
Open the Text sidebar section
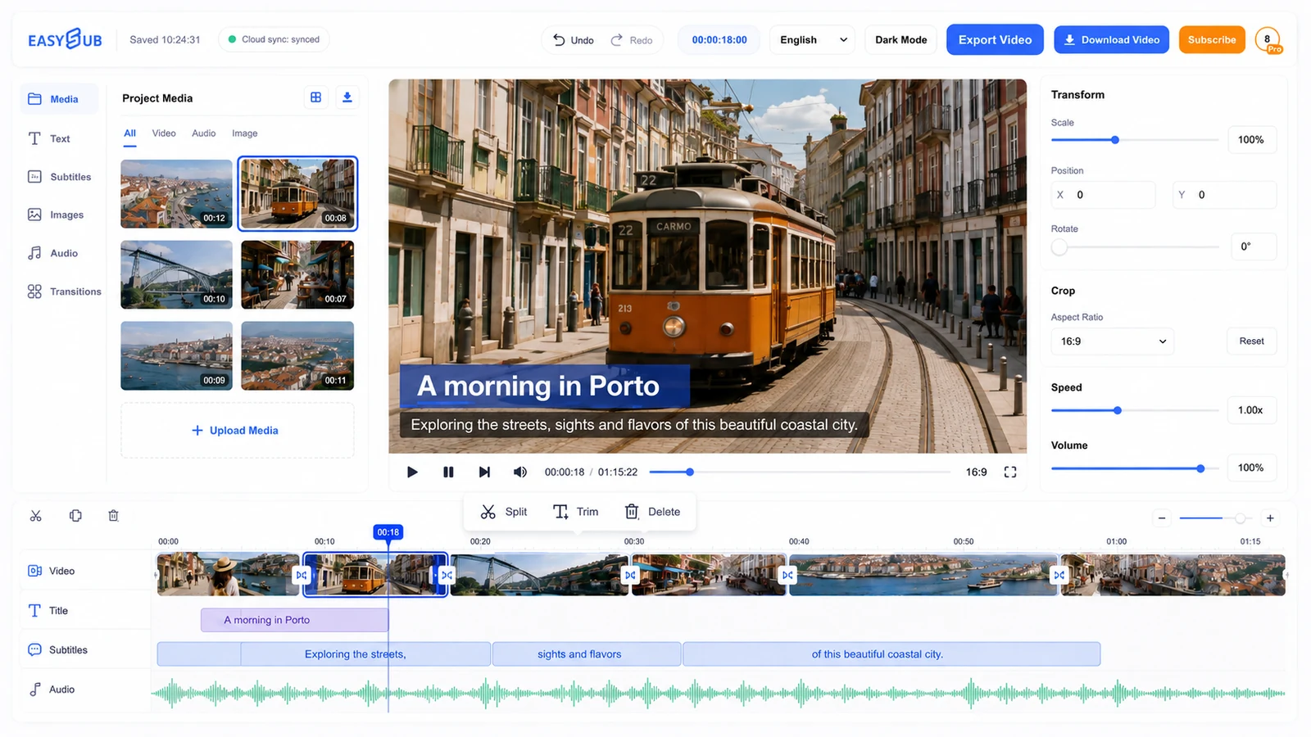click(49, 138)
